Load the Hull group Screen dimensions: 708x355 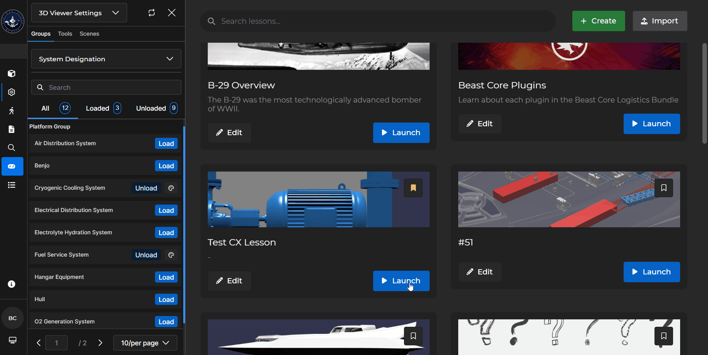coord(166,300)
